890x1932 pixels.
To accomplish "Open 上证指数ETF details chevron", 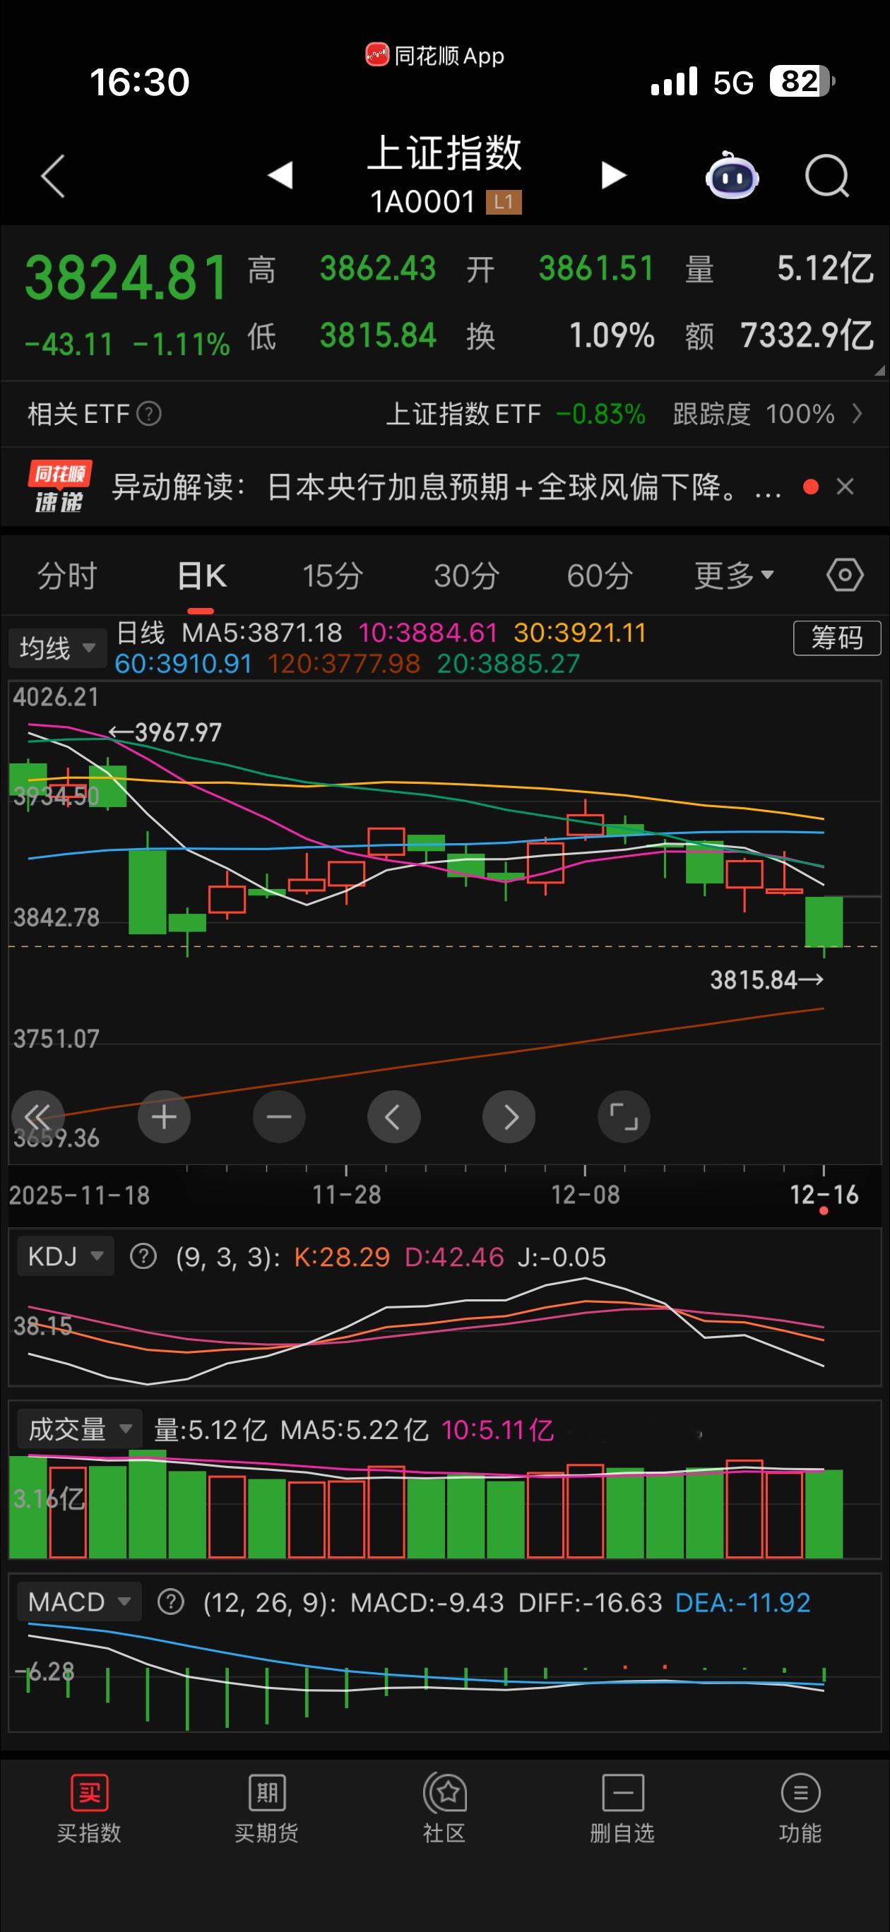I will pos(857,413).
